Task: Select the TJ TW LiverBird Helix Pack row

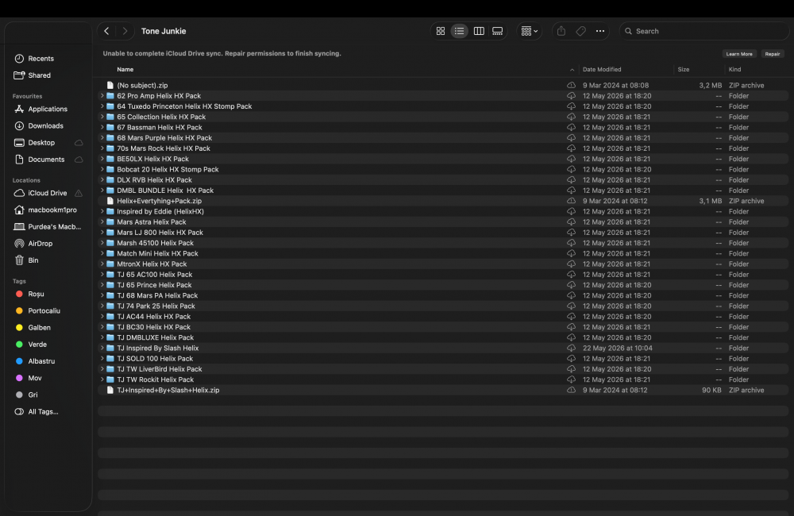Action: tap(443, 369)
